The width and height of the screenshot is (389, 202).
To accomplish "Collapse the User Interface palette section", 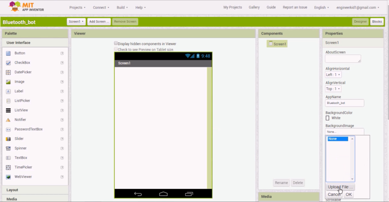I will click(x=35, y=43).
